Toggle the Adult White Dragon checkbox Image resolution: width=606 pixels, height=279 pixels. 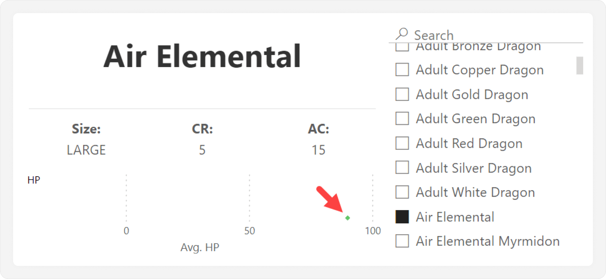click(x=402, y=192)
